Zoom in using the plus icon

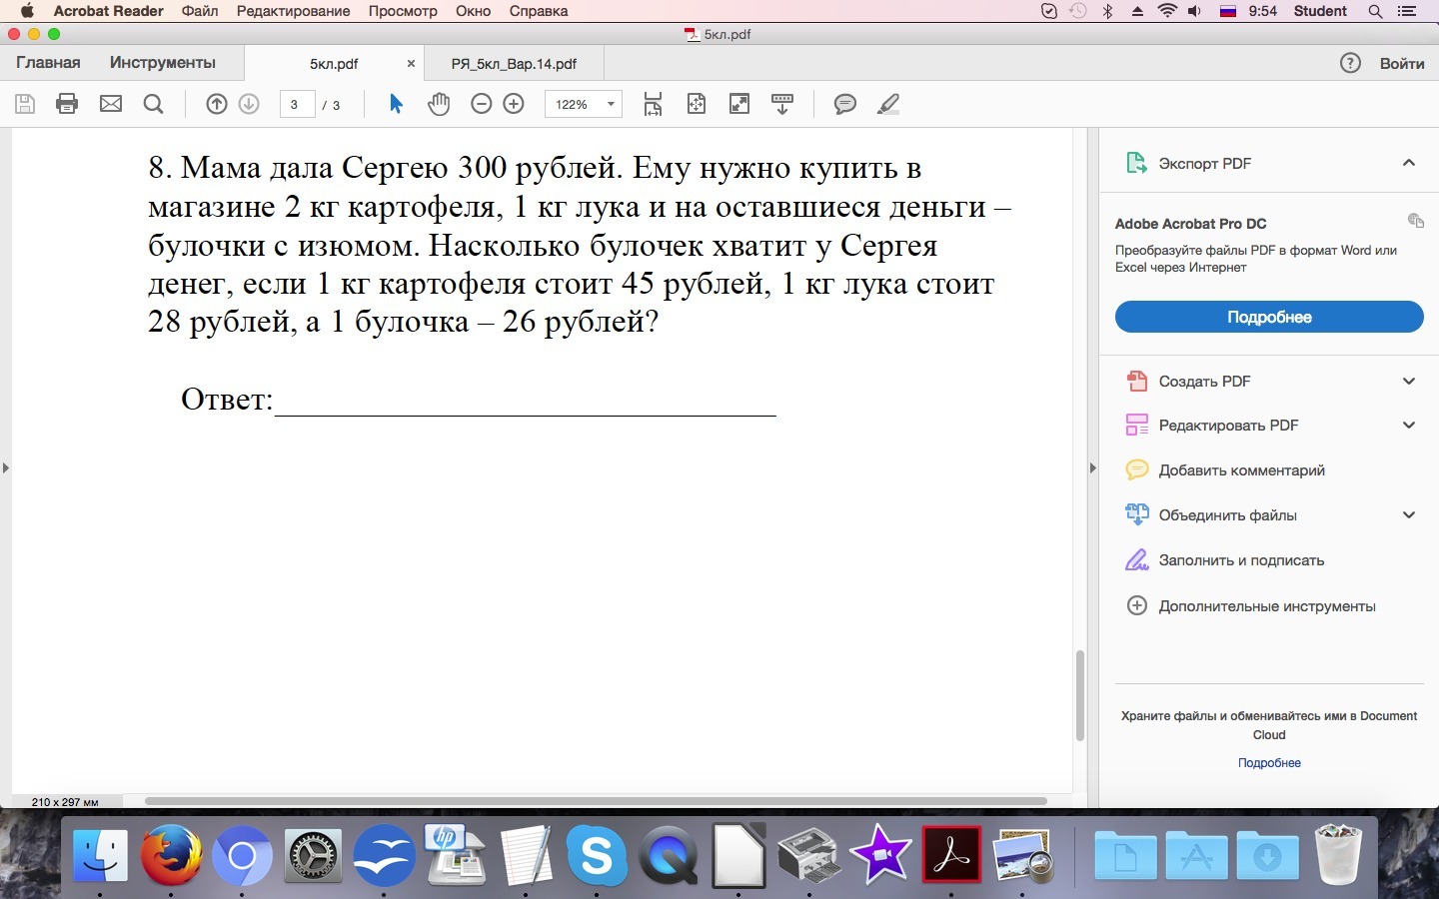(514, 104)
